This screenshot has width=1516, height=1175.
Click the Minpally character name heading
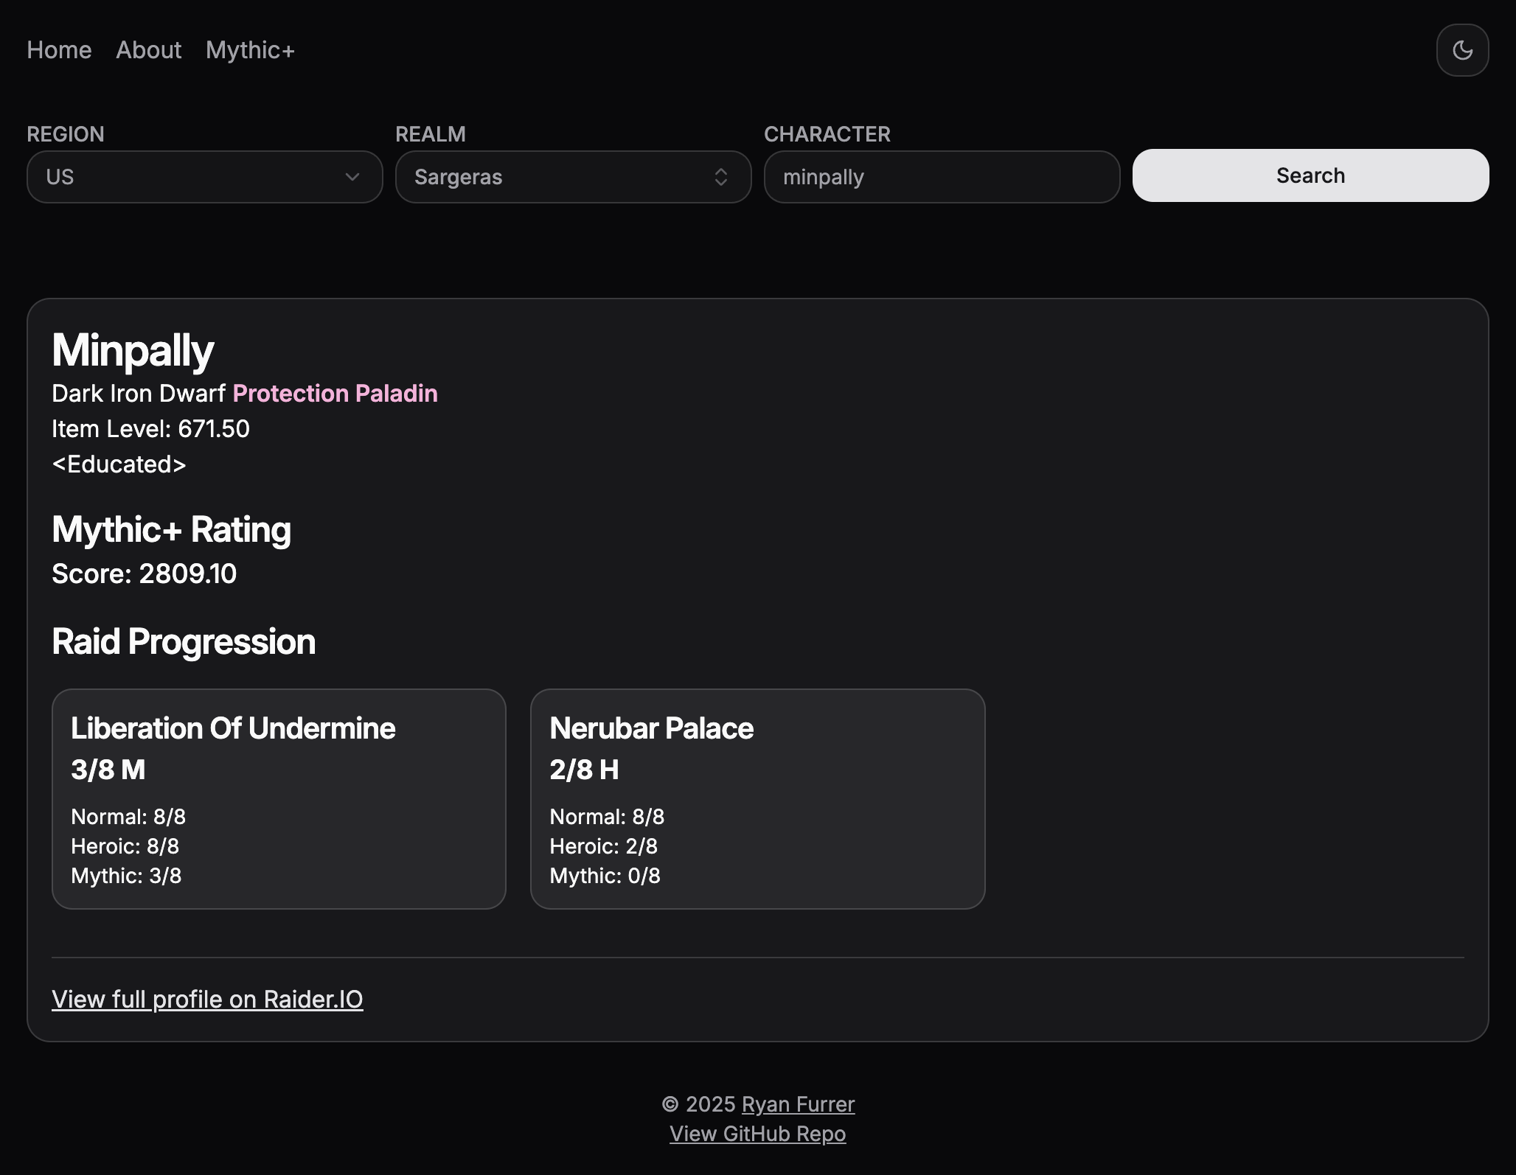pos(133,349)
